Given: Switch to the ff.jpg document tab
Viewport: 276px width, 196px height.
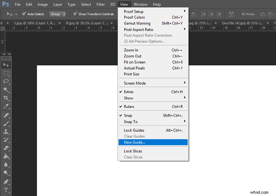Looking at the screenshot, I should click(x=87, y=23).
